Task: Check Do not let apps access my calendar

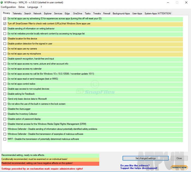Action: tap(5, 69)
